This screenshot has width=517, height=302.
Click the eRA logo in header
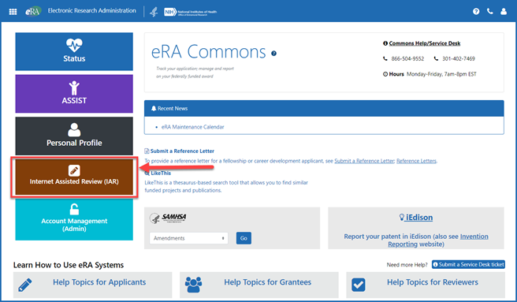[33, 11]
